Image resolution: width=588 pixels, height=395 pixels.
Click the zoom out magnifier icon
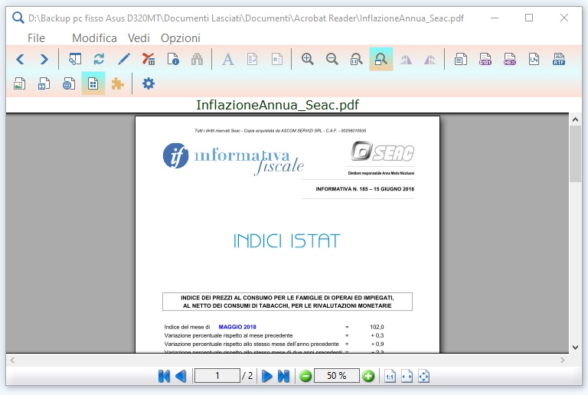point(332,59)
